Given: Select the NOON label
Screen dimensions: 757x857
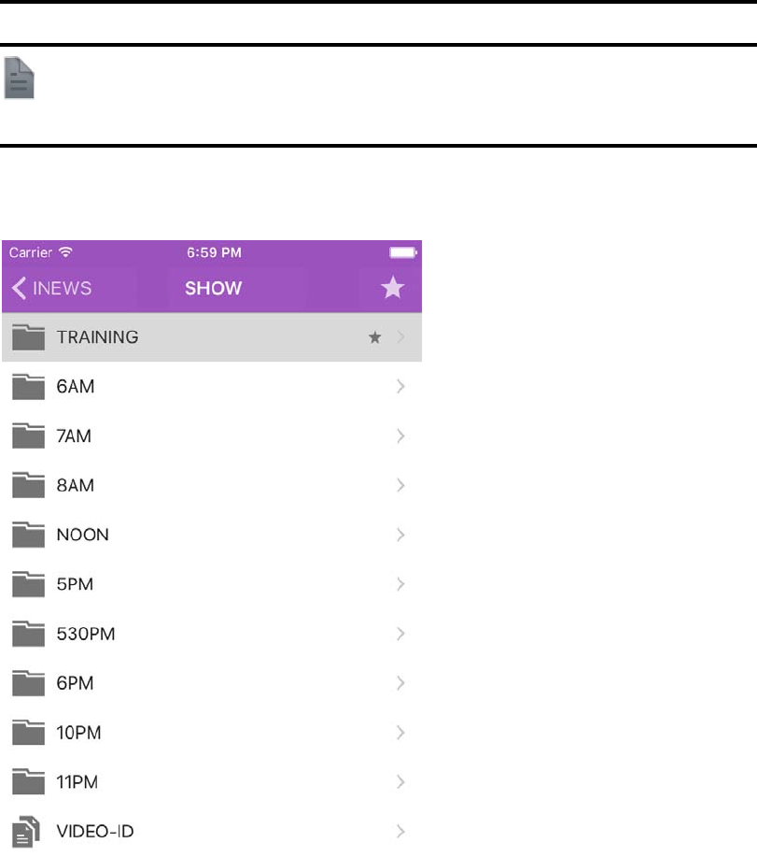Looking at the screenshot, I should [x=83, y=535].
